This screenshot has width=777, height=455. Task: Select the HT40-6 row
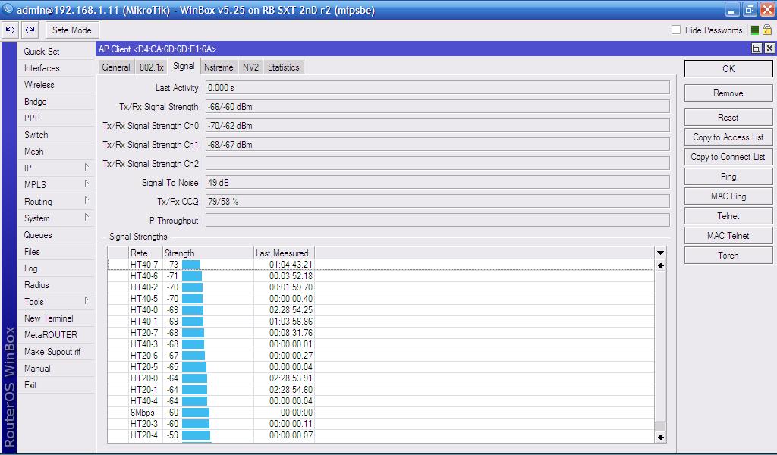click(x=381, y=276)
